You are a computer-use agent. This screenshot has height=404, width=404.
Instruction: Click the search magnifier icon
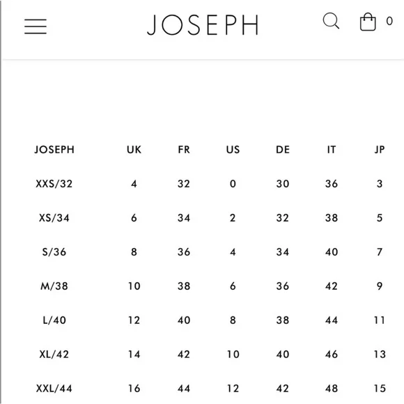click(331, 21)
